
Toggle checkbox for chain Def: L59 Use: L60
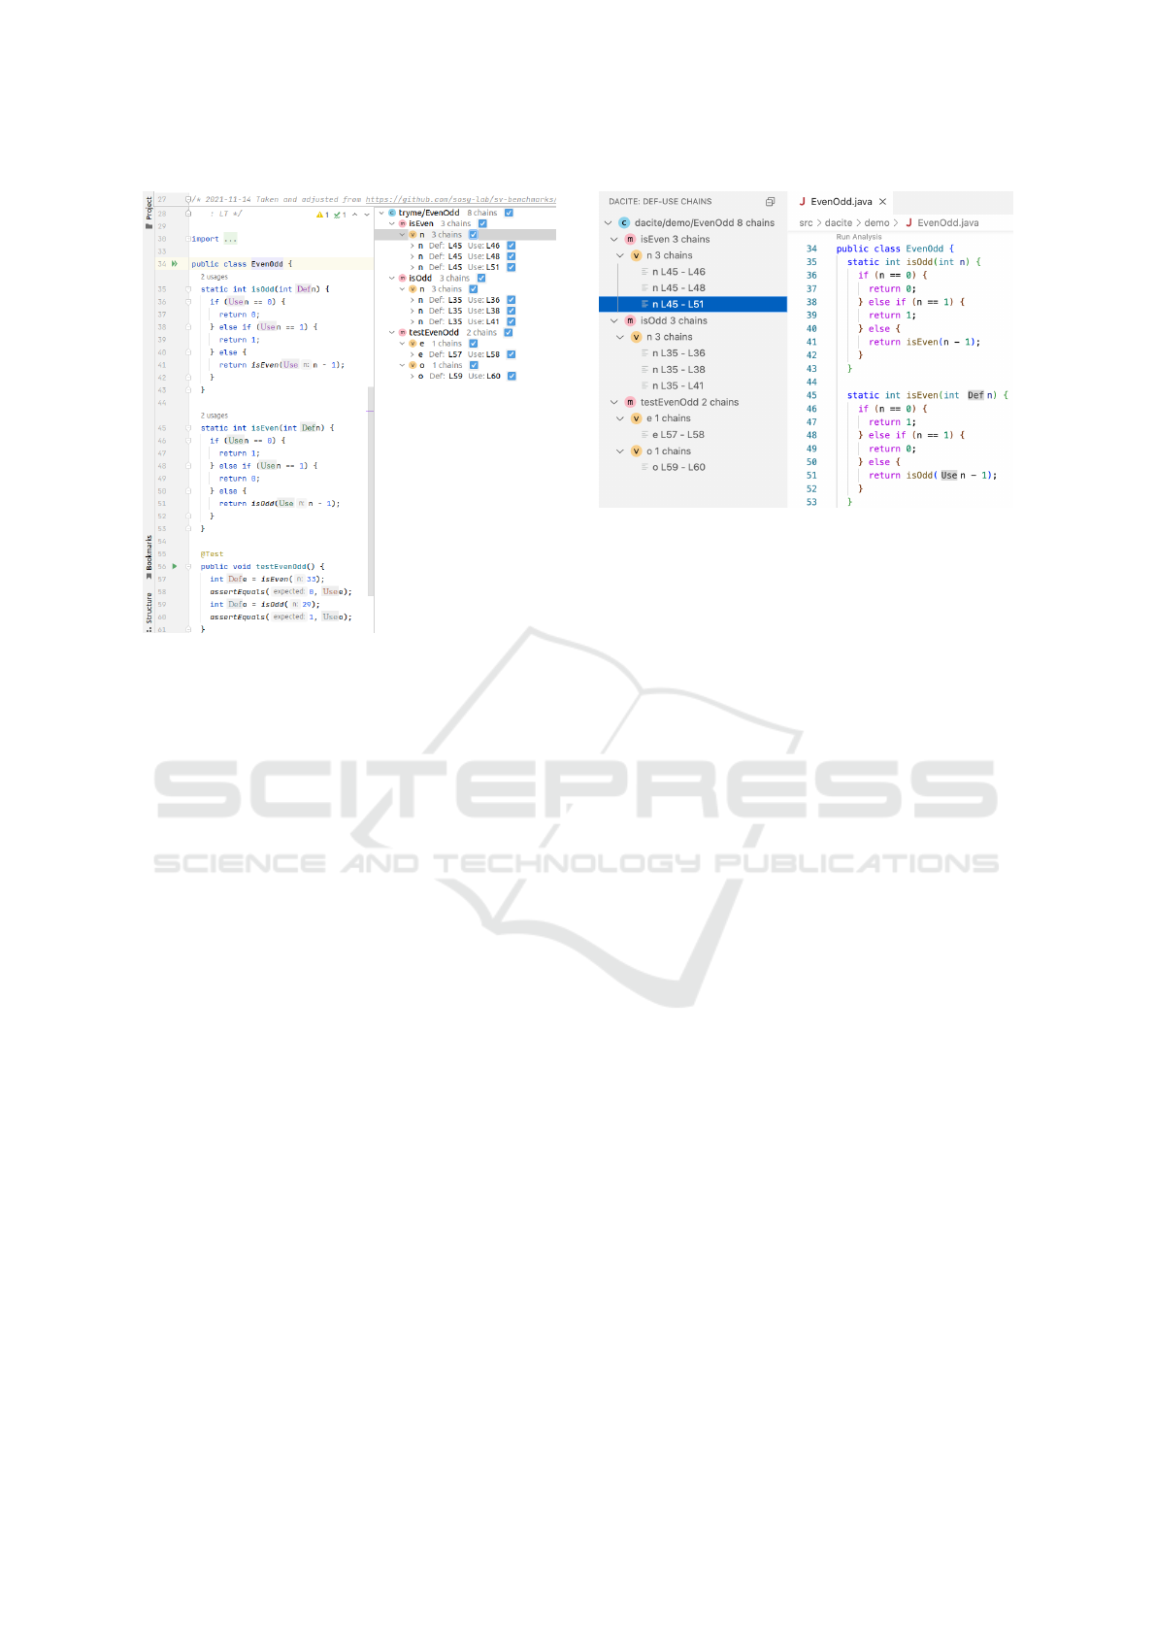(x=512, y=376)
